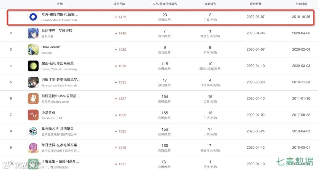
Task: Select rank change value 1319
Action: (x=122, y=148)
